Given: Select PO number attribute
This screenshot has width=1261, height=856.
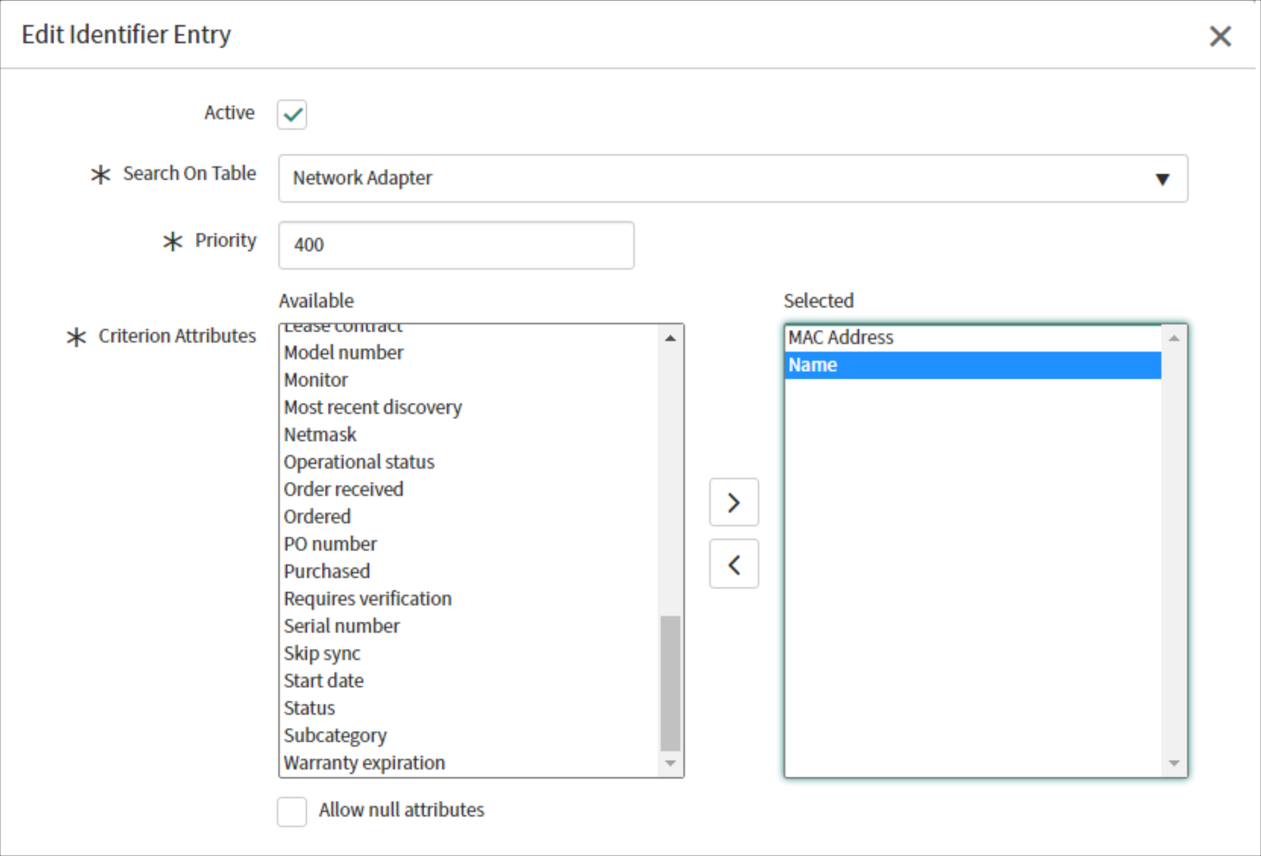Looking at the screenshot, I should pos(470,544).
